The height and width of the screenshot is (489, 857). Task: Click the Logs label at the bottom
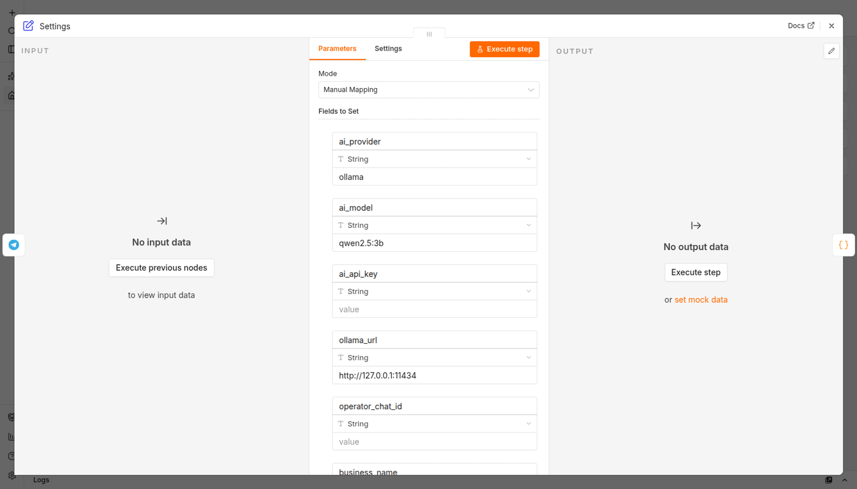[x=41, y=480]
